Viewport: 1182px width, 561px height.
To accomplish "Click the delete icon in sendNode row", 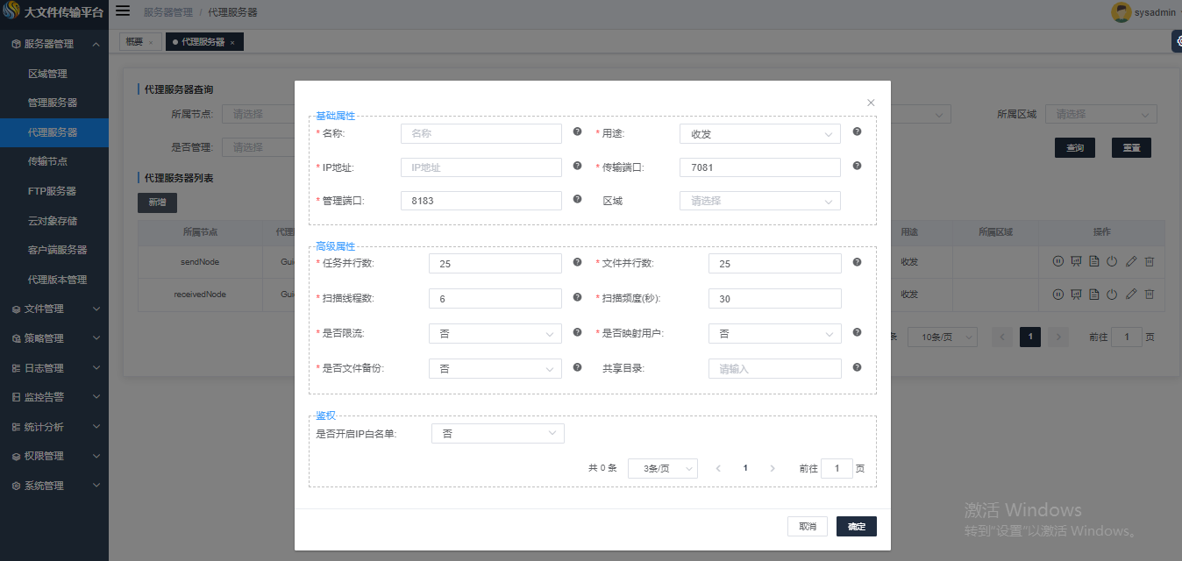I will (x=1150, y=261).
